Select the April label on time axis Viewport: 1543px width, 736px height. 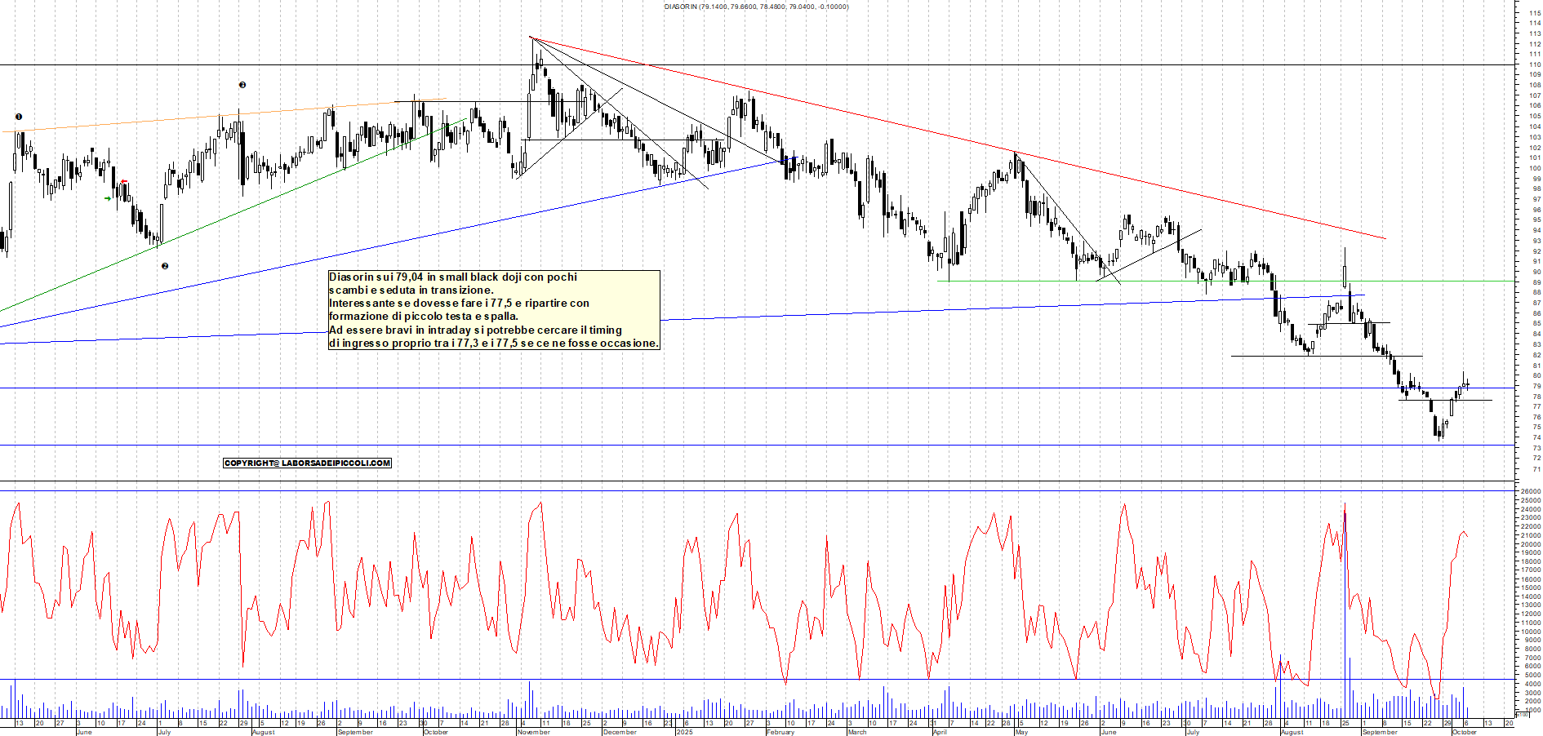tap(940, 732)
